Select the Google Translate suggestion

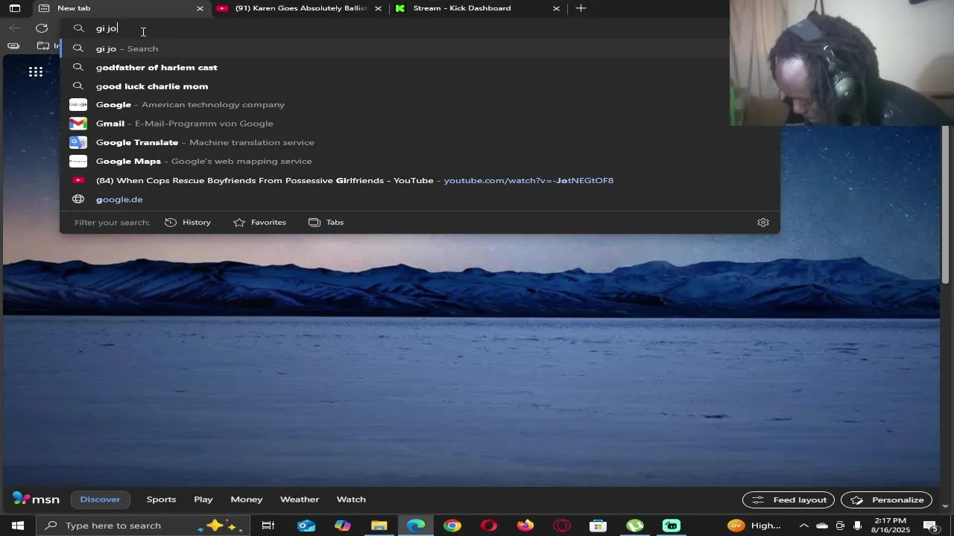(420, 142)
